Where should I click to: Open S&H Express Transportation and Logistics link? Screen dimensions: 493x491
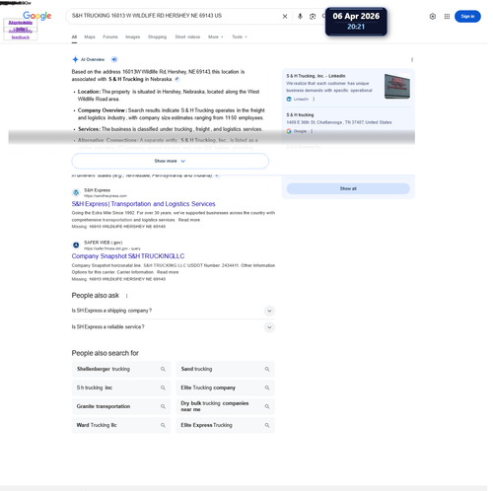pyautogui.click(x=143, y=204)
